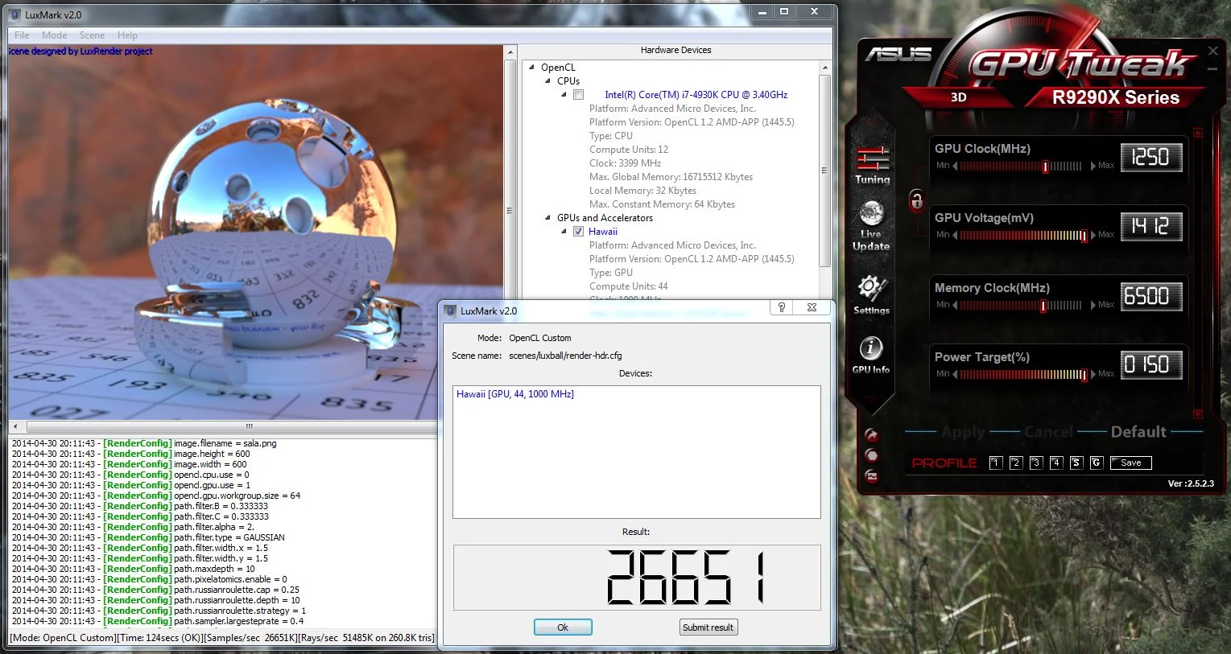Image resolution: width=1231 pixels, height=654 pixels.
Task: Click Save in the GPU Tweak profile row
Action: click(1131, 463)
